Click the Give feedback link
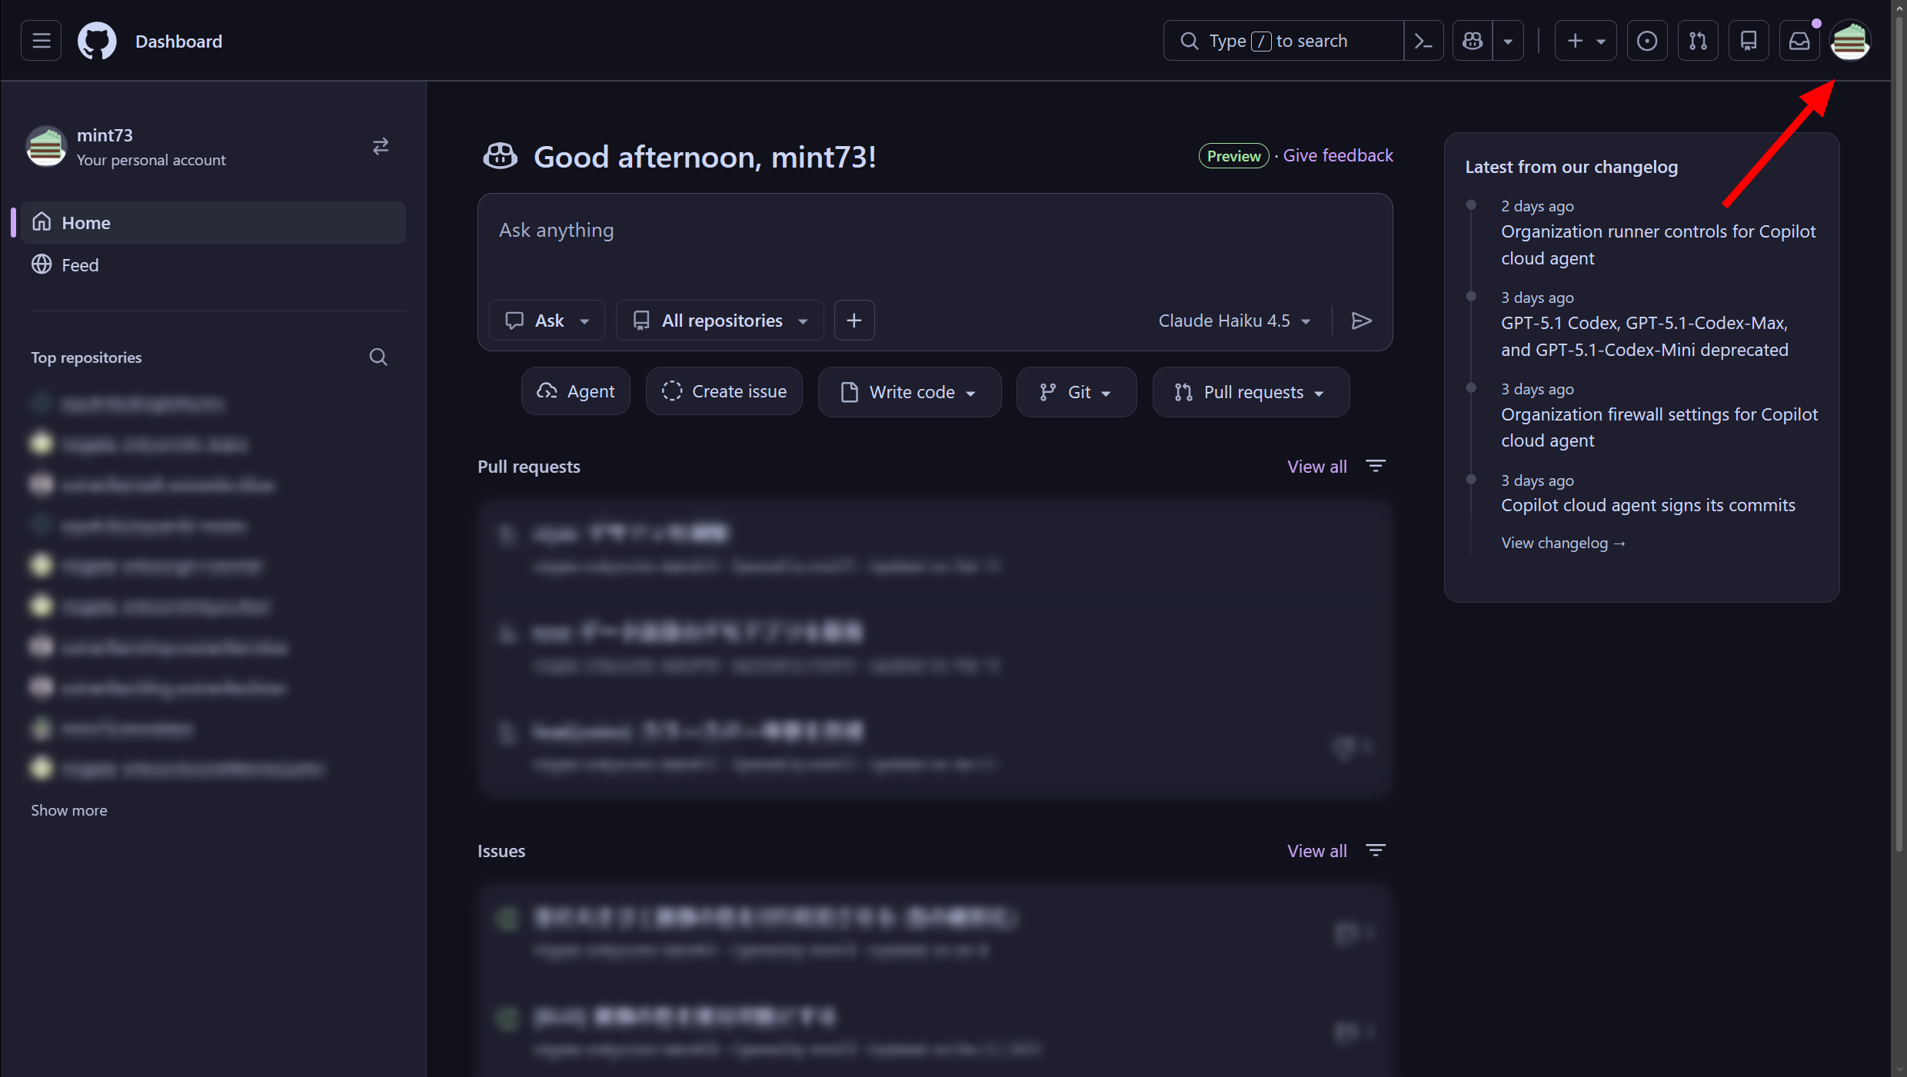Viewport: 1907px width, 1077px height. [1338, 155]
